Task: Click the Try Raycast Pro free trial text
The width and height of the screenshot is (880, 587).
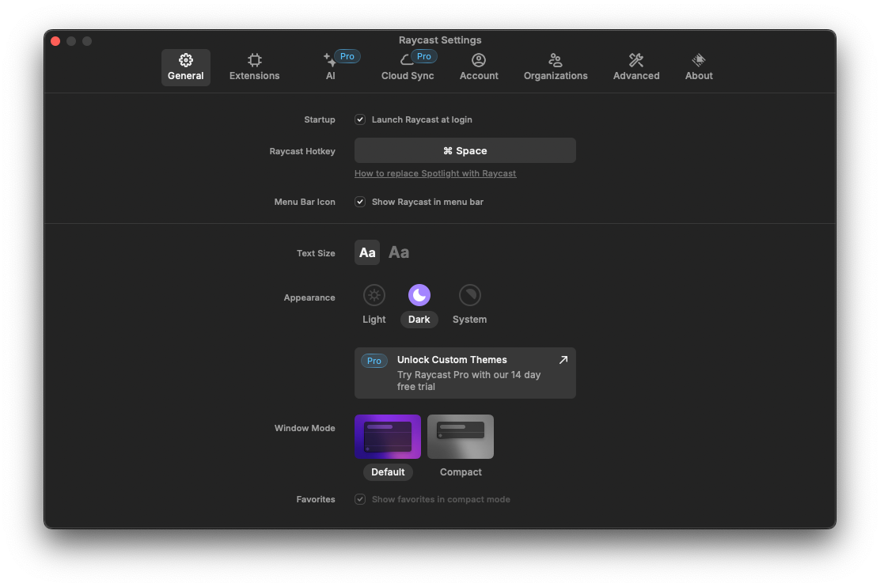Action: click(x=468, y=381)
